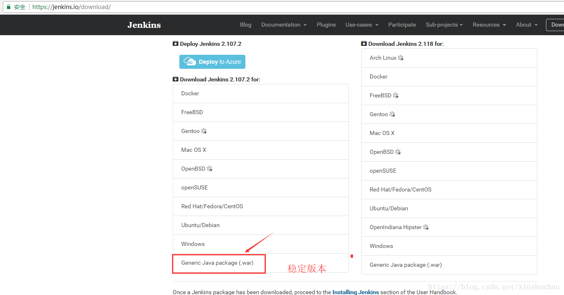Select Mac OS X under Jenkins 2.107.2
This screenshot has height=295, width=564.
point(261,150)
